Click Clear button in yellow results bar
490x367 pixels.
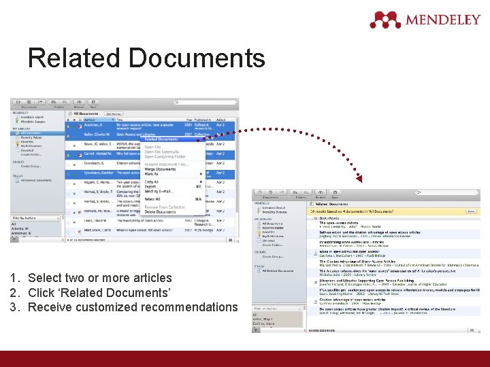[471, 211]
